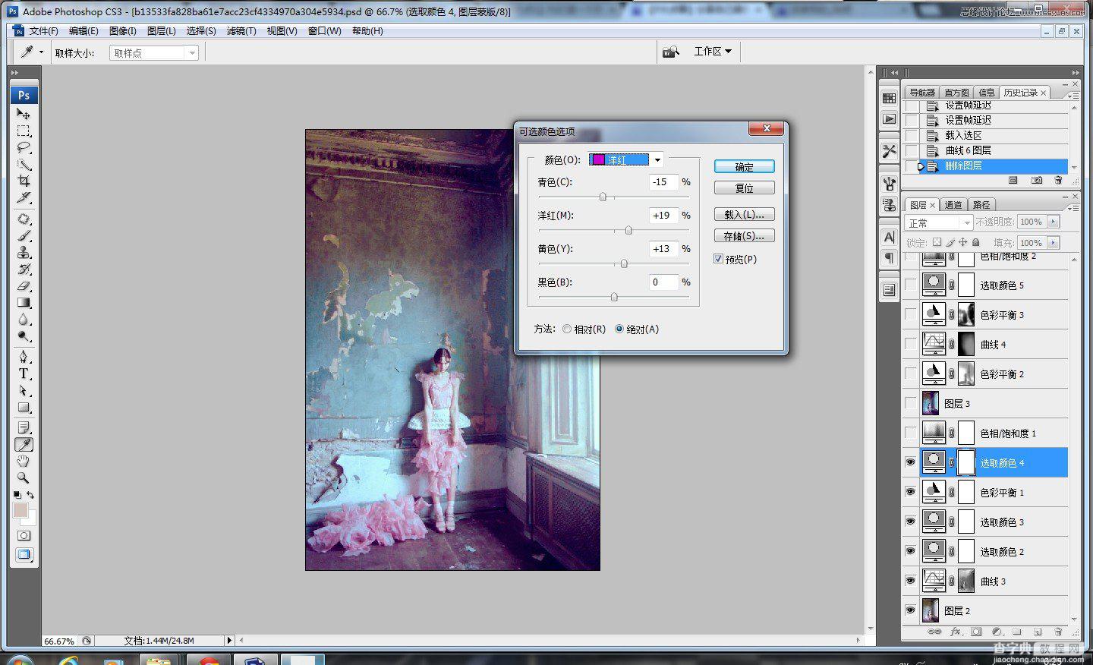The width and height of the screenshot is (1093, 665).
Task: Click the 青色(C) slider handle
Action: (x=603, y=197)
